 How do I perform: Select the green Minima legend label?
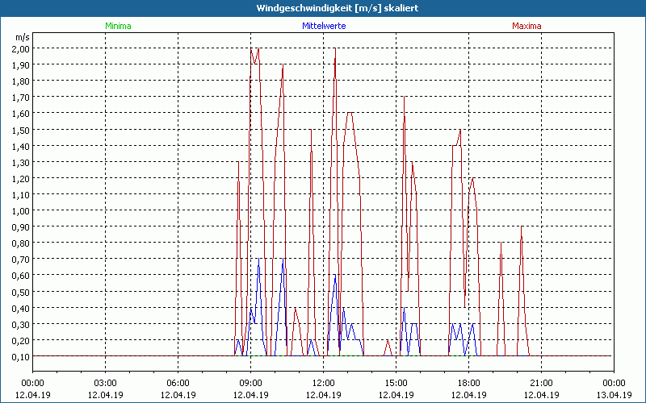[118, 26]
